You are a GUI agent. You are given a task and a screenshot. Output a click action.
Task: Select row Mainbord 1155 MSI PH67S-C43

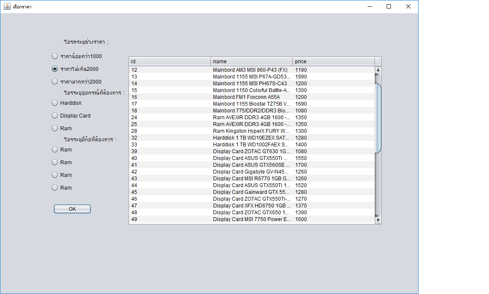click(252, 84)
